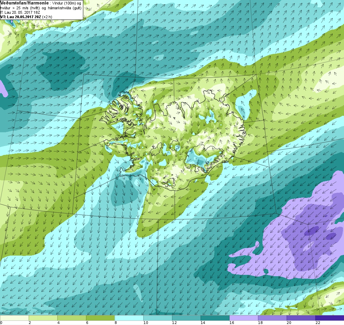Click the legend label '0'
The width and height of the screenshot is (344, 325).
pyautogui.click(x=1, y=323)
